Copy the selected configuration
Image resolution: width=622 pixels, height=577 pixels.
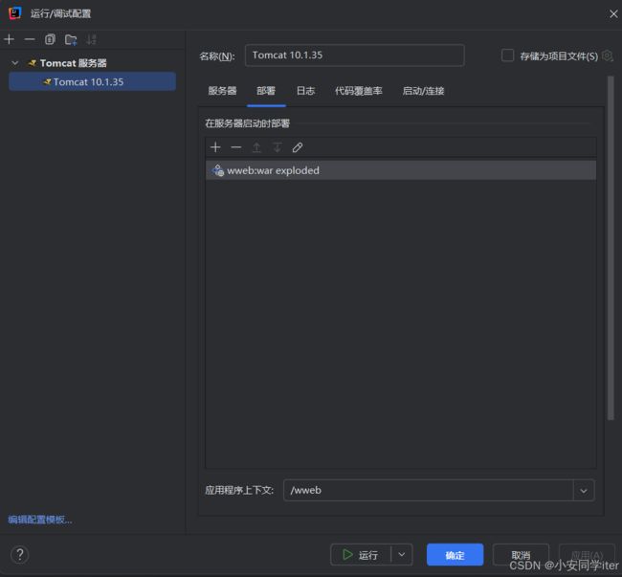click(50, 39)
